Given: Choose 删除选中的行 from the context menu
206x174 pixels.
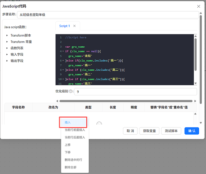Looking at the screenshot, I should [x=75, y=160].
